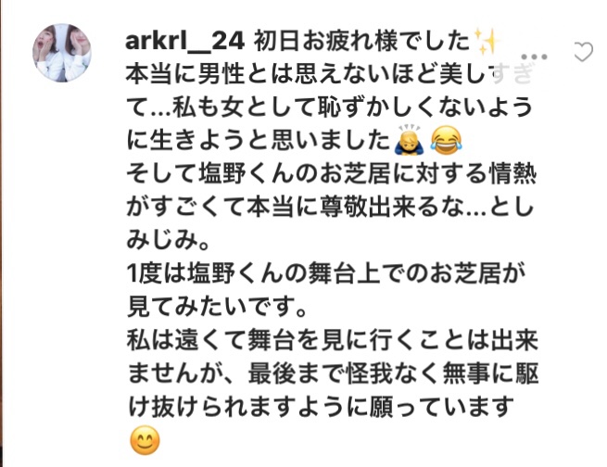The image size is (607, 467).
Task: Click the laughing tears of joy emoji
Action: [446, 141]
